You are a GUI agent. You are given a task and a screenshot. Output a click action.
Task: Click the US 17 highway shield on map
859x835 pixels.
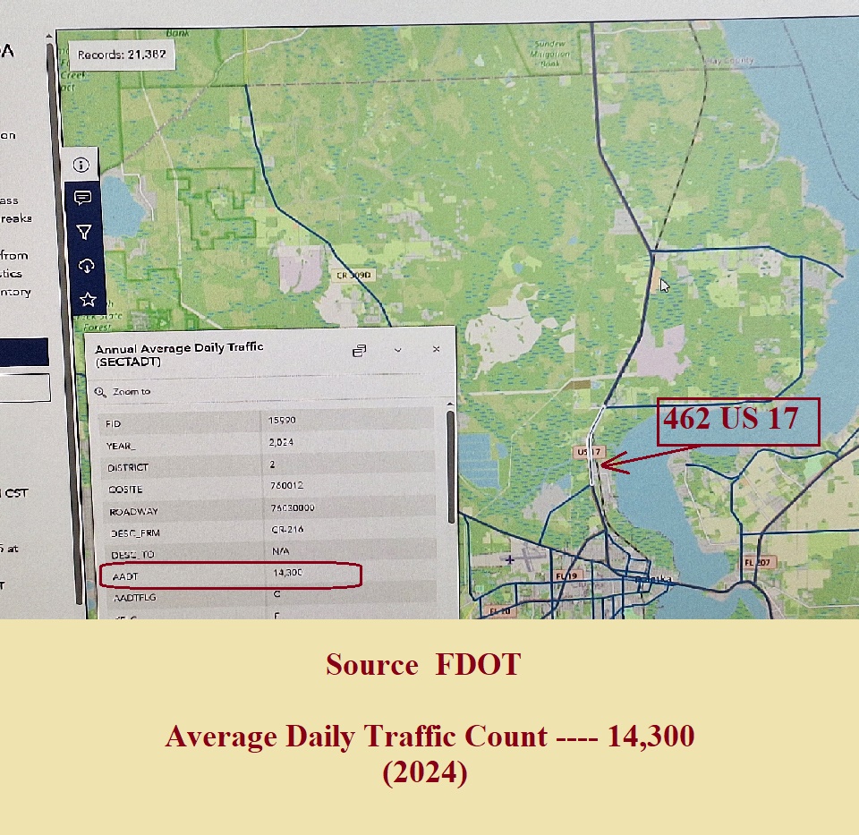[588, 453]
